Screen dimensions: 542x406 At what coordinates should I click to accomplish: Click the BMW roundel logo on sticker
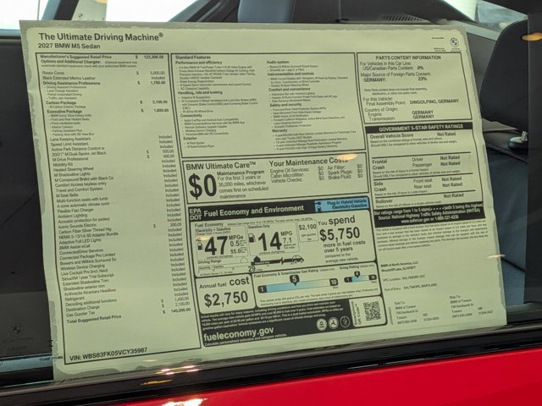(x=454, y=43)
